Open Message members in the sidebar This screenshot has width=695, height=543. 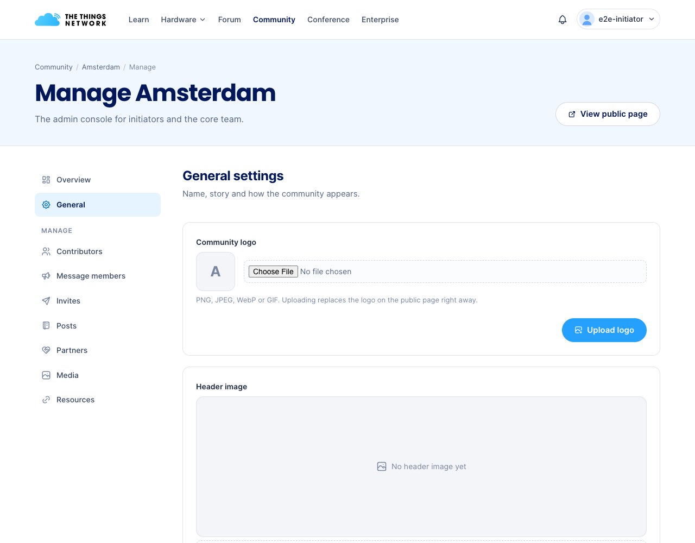98,276
